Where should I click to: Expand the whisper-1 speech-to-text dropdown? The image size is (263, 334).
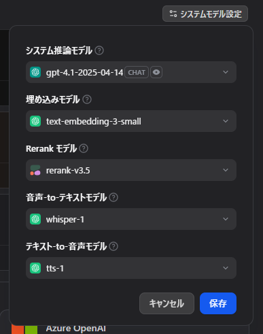[131, 219]
